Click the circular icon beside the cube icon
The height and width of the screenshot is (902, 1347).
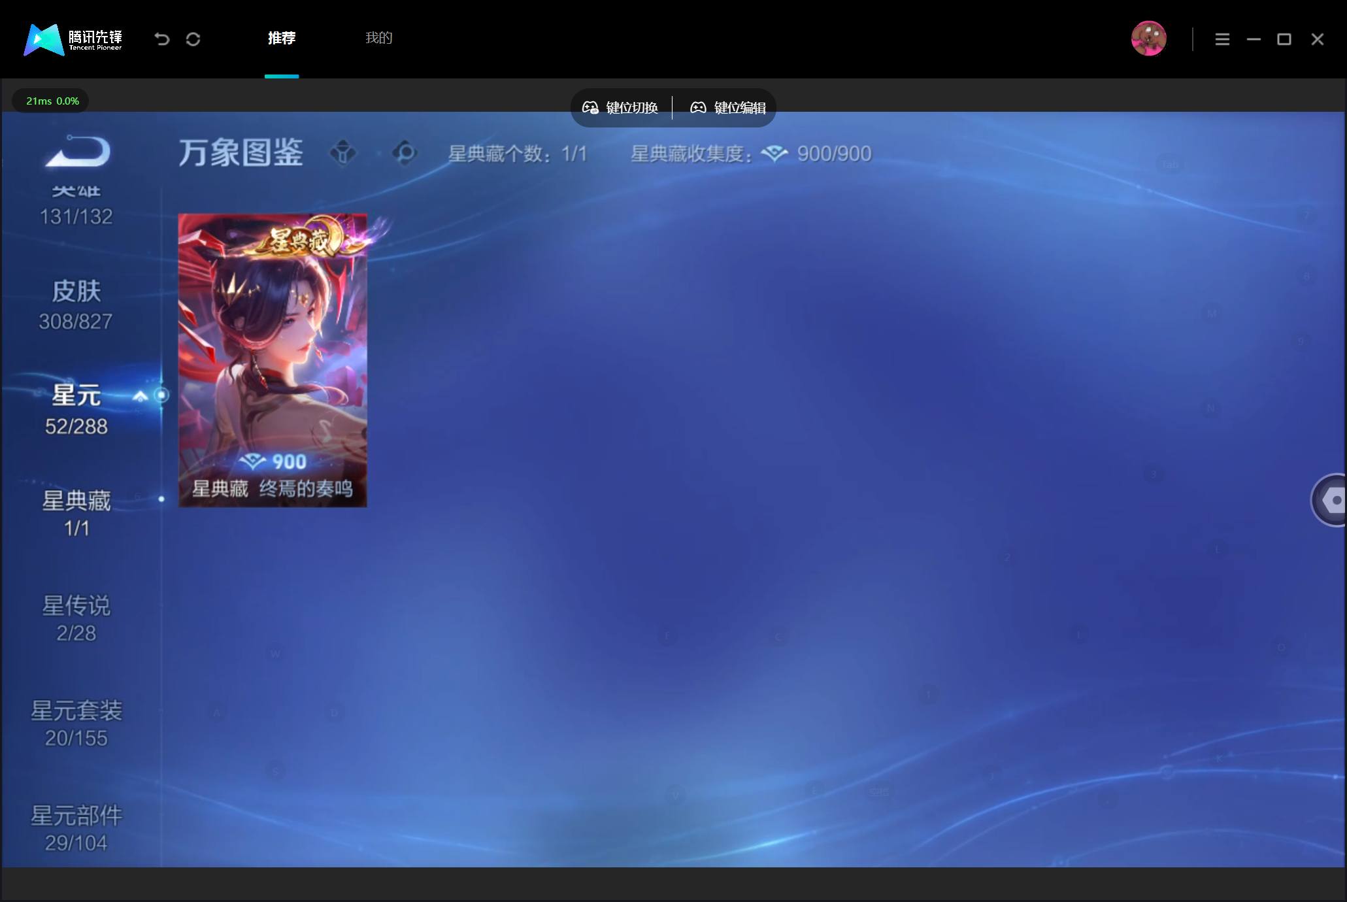coord(405,154)
